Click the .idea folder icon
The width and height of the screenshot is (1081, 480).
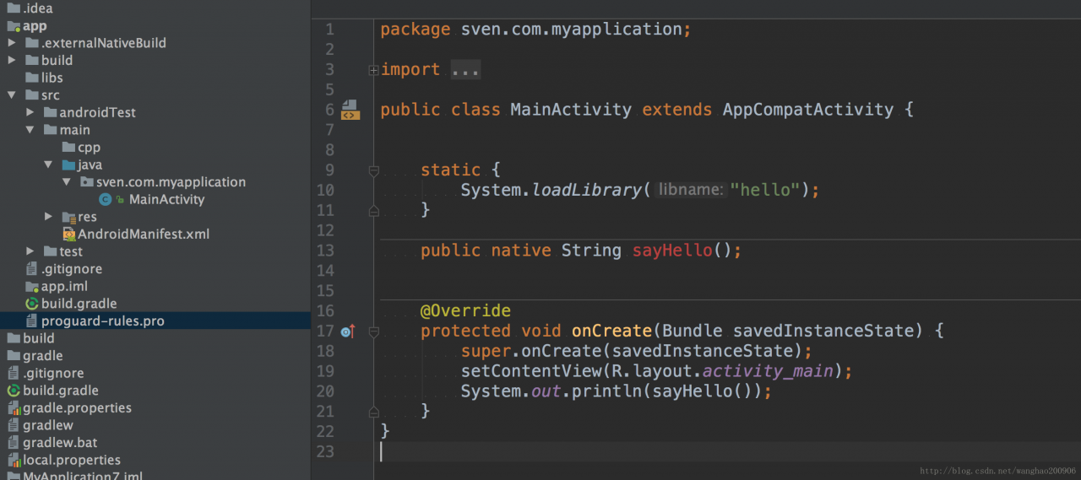pyautogui.click(x=14, y=8)
